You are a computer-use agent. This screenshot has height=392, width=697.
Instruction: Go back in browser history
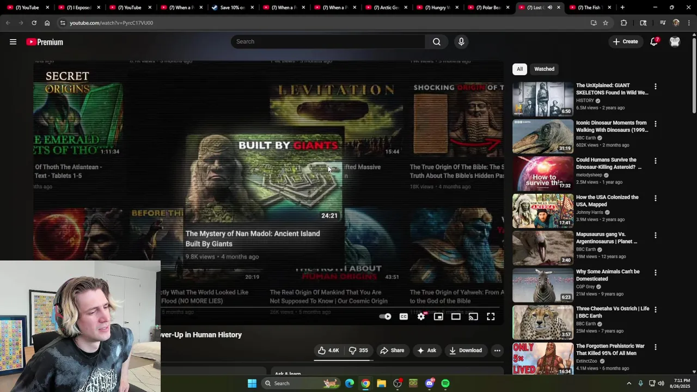point(8,23)
